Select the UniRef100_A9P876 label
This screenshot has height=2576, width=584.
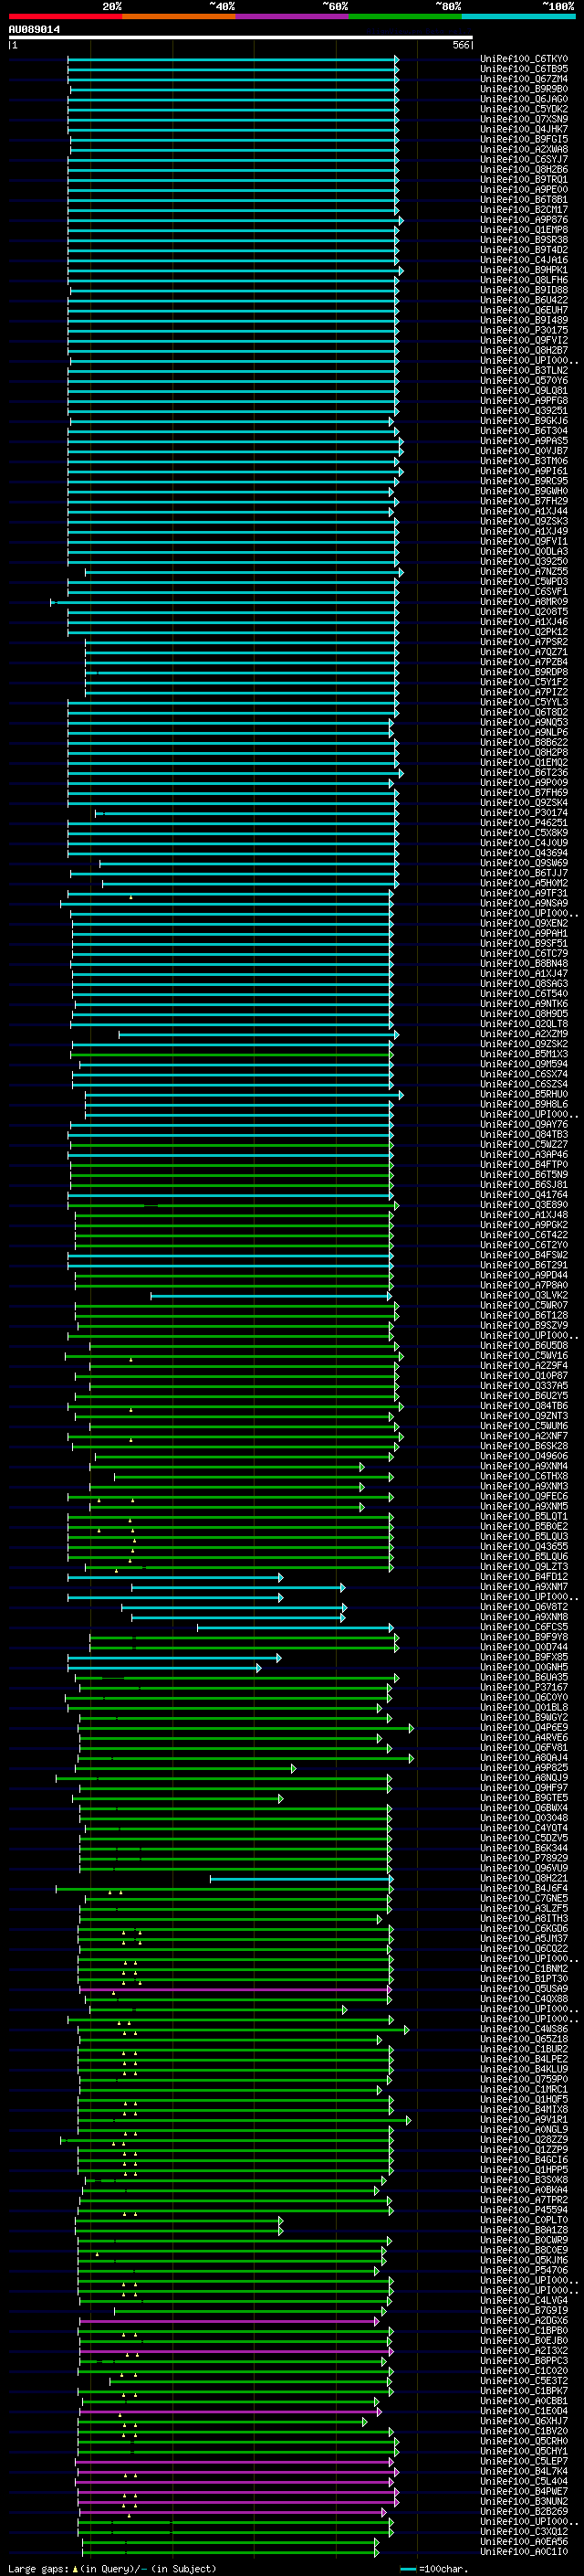click(x=524, y=220)
